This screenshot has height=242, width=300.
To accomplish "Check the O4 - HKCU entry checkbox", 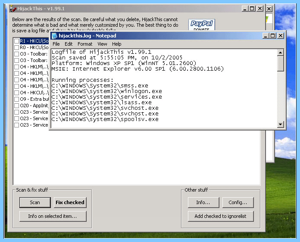I will click(x=17, y=93).
